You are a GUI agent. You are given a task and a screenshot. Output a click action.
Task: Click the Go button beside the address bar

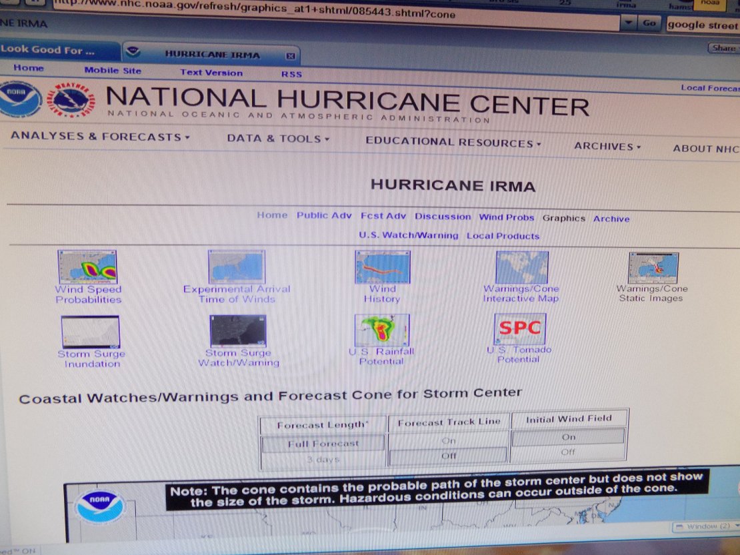point(649,23)
